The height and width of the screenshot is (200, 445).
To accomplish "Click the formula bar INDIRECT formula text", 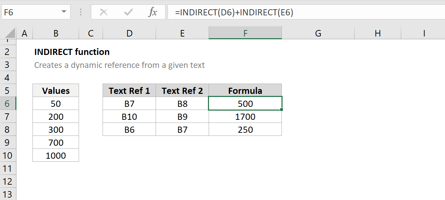I will pyautogui.click(x=234, y=13).
